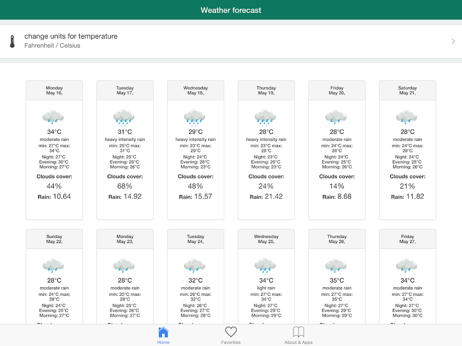This screenshot has width=462, height=346.
Task: Click the Rain: 21.42 value
Action: (x=266, y=196)
